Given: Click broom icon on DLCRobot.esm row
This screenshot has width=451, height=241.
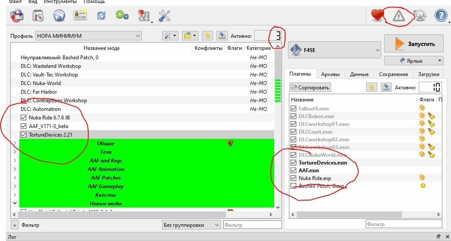Looking at the screenshot, I should coord(431,116).
